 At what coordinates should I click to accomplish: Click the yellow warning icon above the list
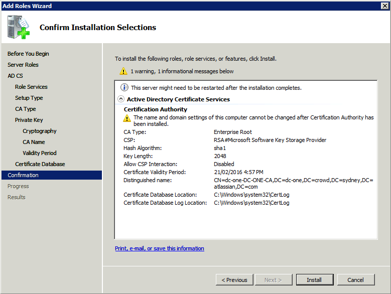click(x=123, y=71)
